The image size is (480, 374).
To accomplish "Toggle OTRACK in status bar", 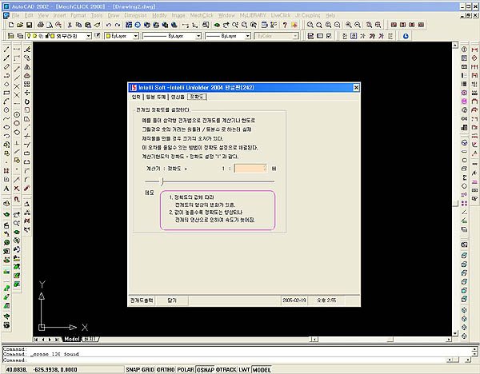I will coord(226,369).
